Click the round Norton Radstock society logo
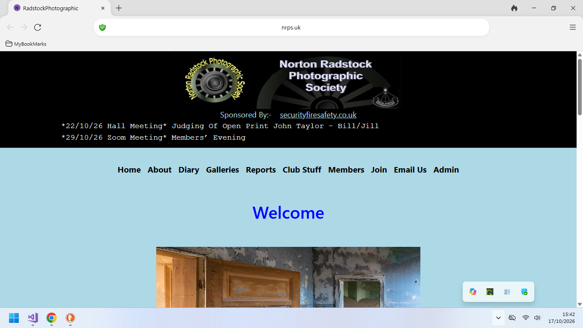The image size is (583, 328). (x=215, y=80)
